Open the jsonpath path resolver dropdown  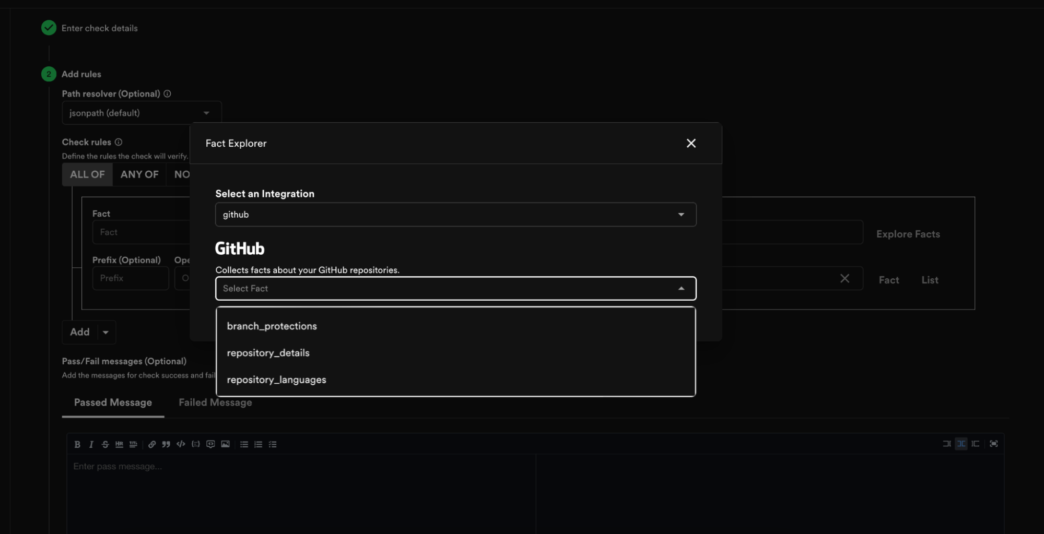click(140, 112)
